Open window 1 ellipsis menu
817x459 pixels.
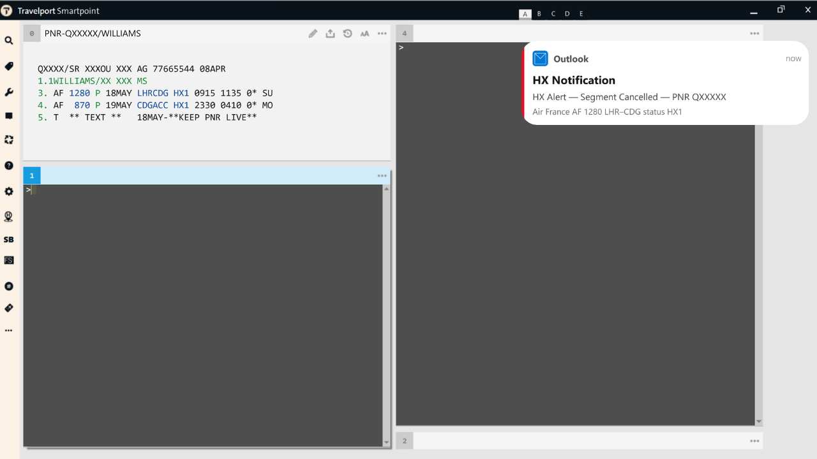(x=382, y=176)
